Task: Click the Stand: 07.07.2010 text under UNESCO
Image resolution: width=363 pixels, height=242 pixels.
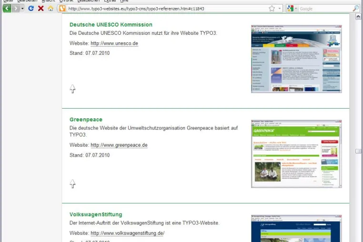Action: click(90, 53)
